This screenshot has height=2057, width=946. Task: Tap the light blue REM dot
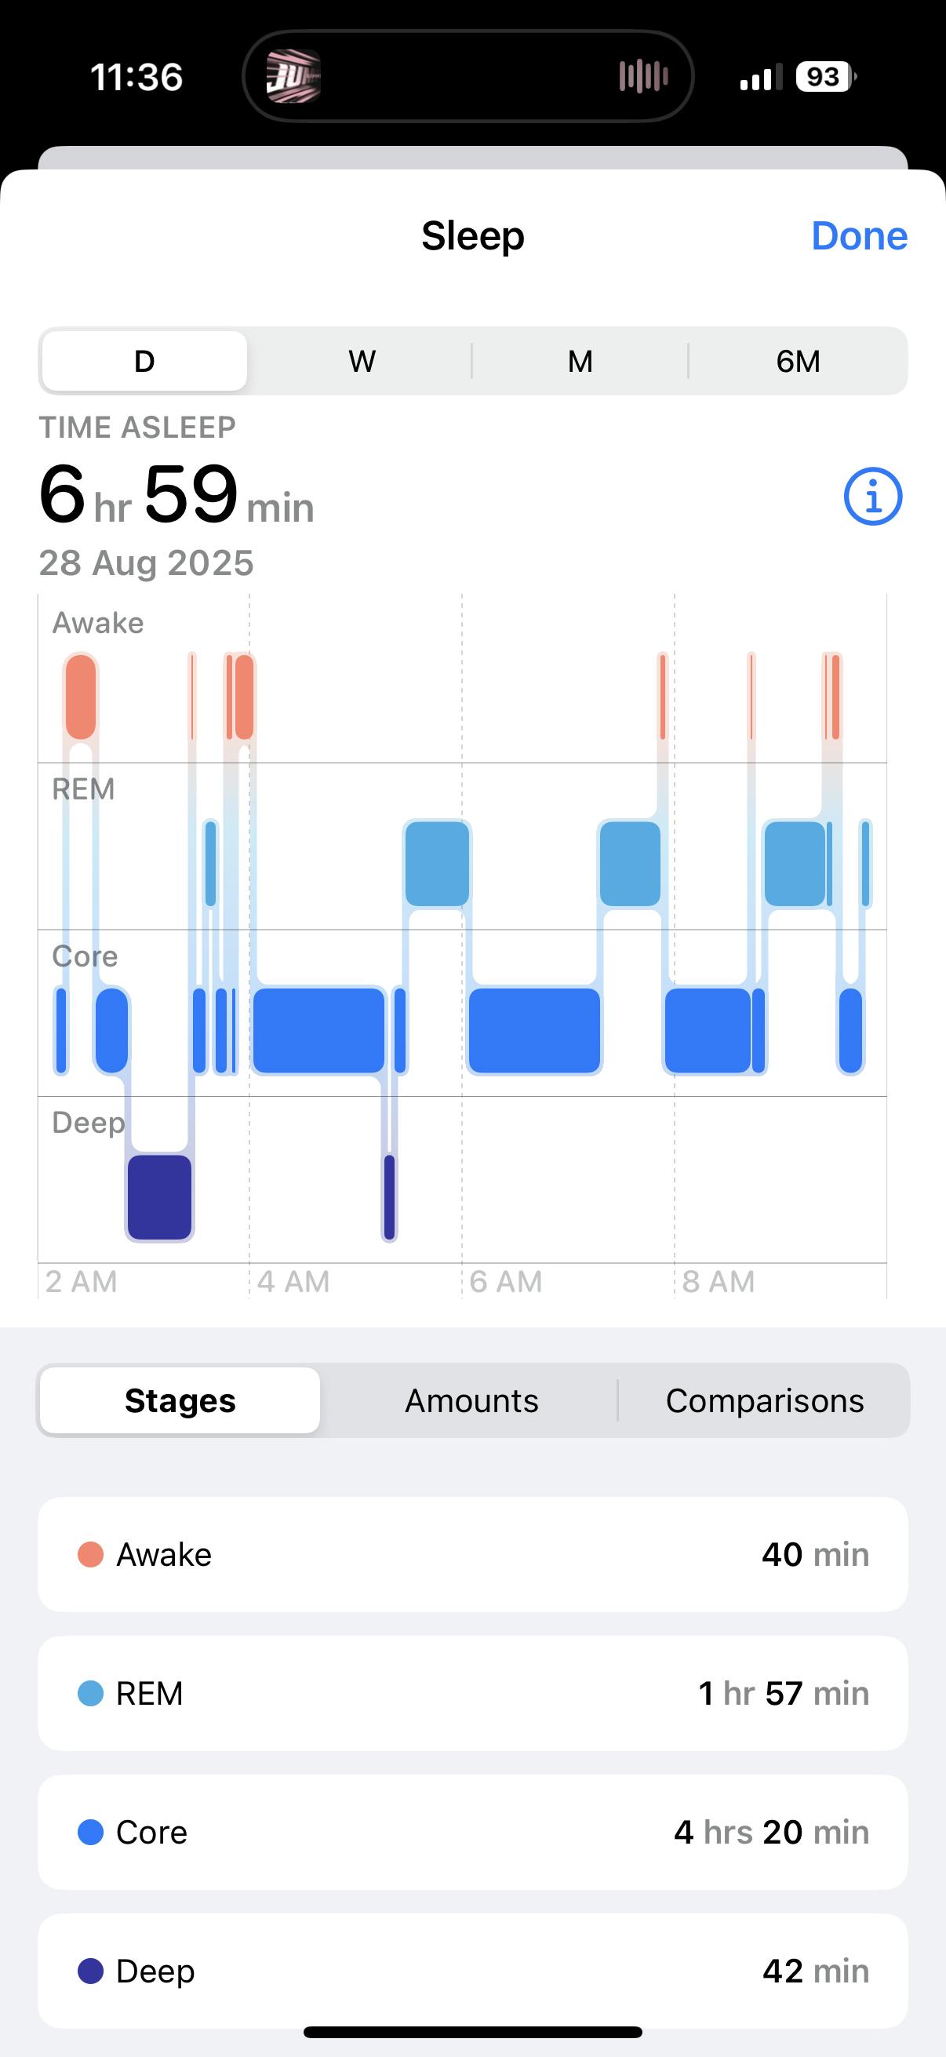click(90, 1694)
